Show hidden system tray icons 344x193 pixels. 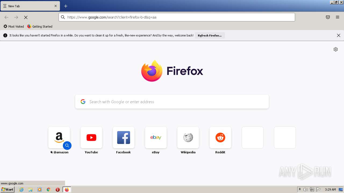pos(300,190)
